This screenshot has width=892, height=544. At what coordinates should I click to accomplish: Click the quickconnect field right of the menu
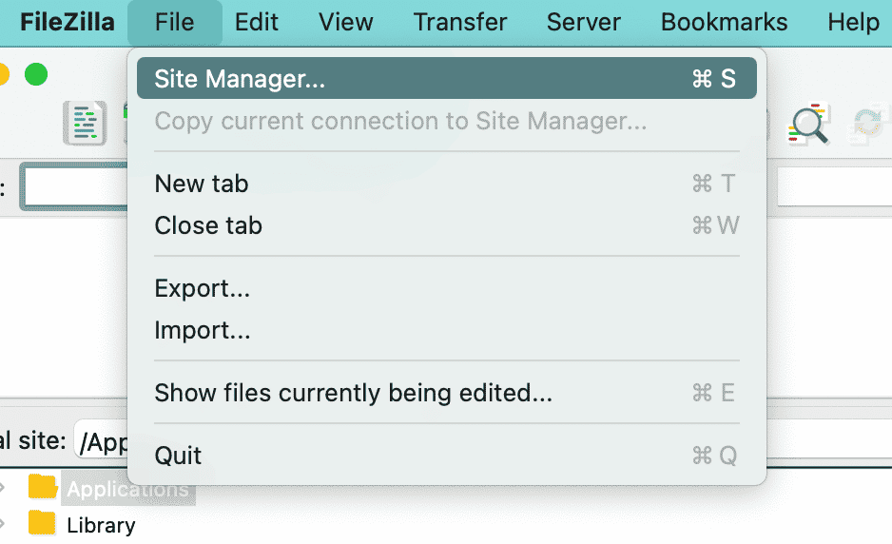(x=834, y=186)
